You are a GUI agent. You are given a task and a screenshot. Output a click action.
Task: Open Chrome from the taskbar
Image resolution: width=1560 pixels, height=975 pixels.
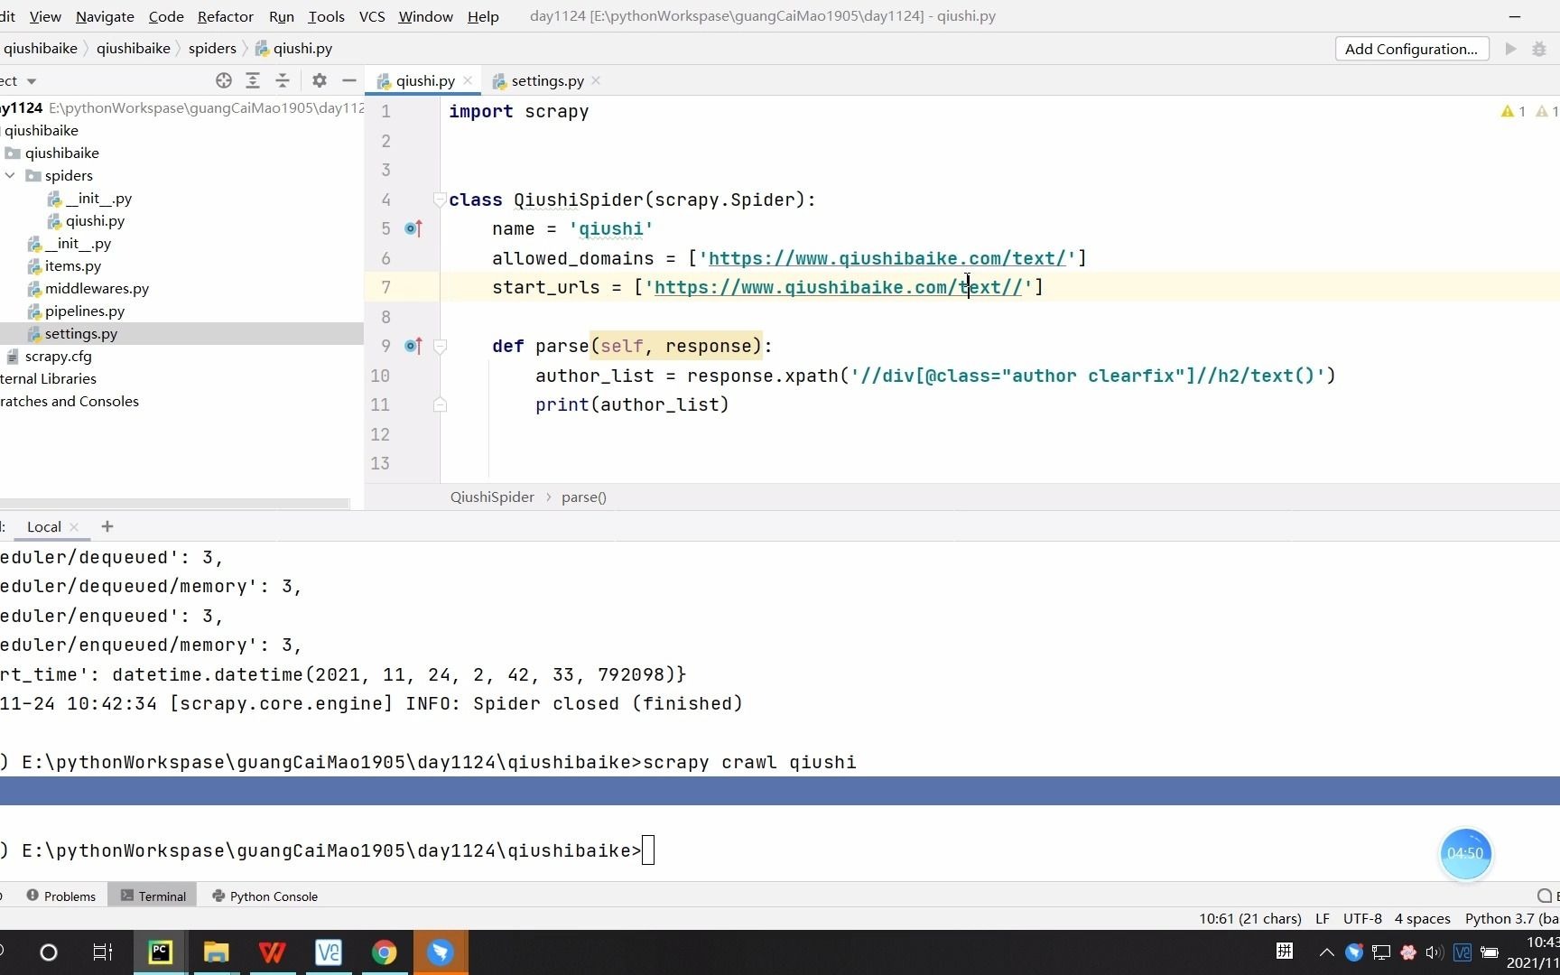point(385,952)
